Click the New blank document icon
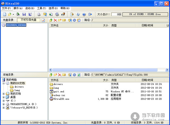The image size is (170, 125). 5,14
